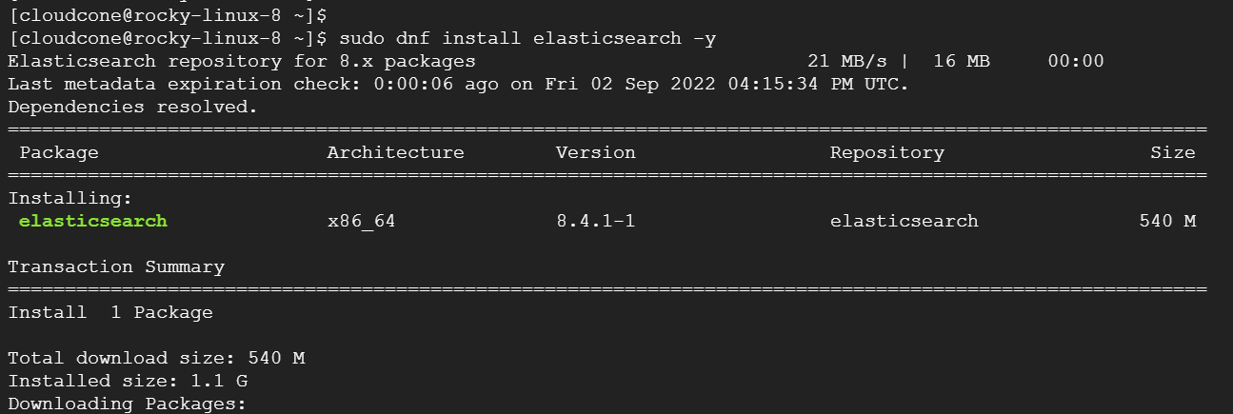Click the 'Dependencies resolved.' message
Screen dimensions: 1233x414
tap(133, 107)
